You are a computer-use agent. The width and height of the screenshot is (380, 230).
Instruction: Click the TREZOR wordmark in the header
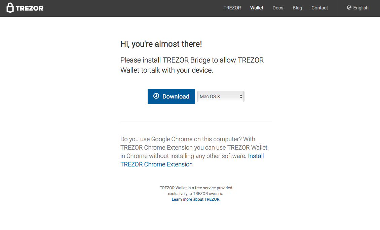pos(29,8)
